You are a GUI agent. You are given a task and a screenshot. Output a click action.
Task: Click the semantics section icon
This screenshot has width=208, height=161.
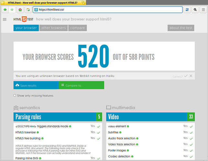click(16, 108)
